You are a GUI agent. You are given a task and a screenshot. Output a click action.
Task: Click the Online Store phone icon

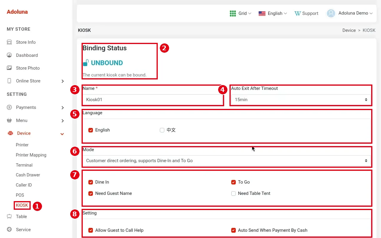[9, 81]
